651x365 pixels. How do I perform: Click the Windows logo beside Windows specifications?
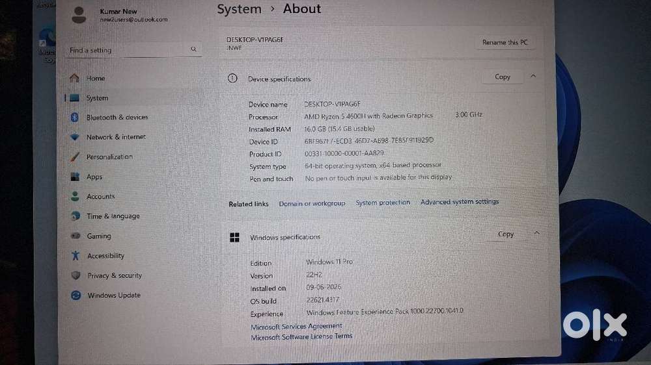[x=234, y=237]
